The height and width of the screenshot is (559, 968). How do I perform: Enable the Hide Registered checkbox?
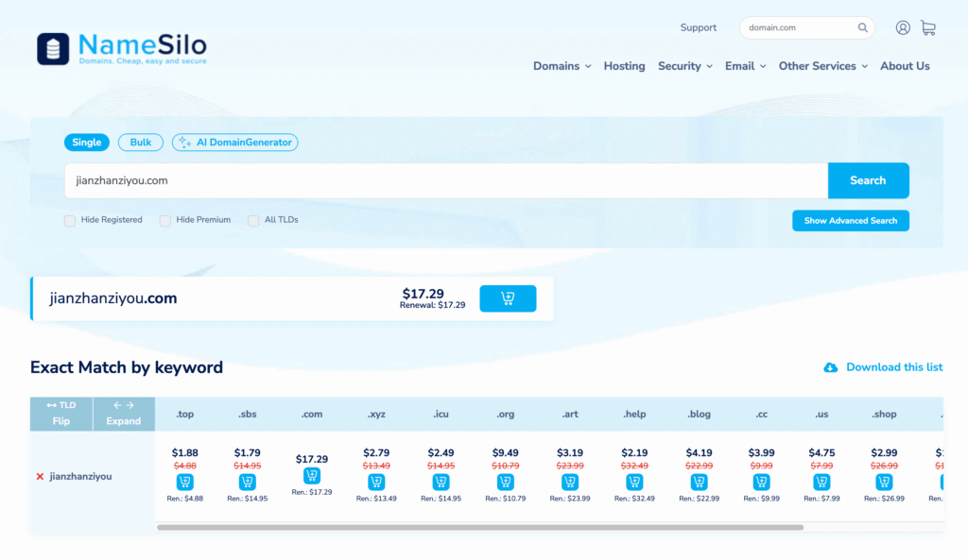pyautogui.click(x=70, y=221)
